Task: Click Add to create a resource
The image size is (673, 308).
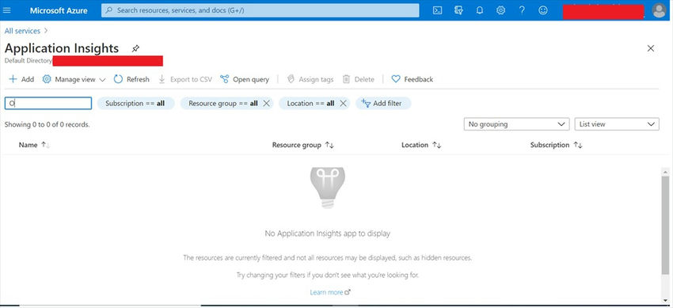Action: 21,79
